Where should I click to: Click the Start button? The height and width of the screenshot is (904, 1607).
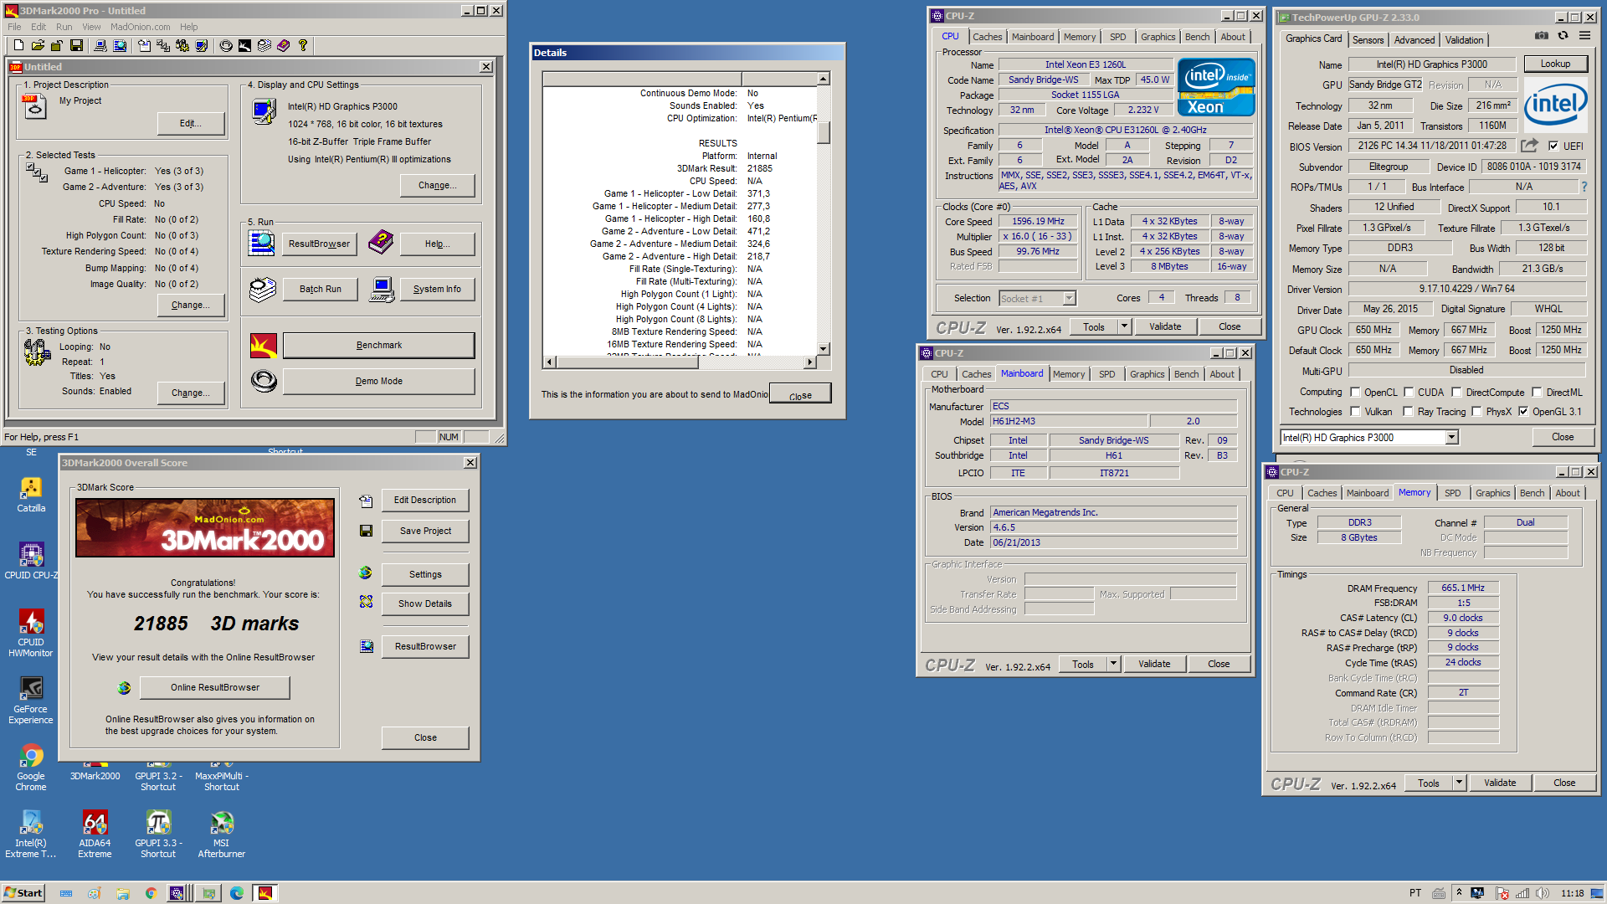[x=23, y=893]
